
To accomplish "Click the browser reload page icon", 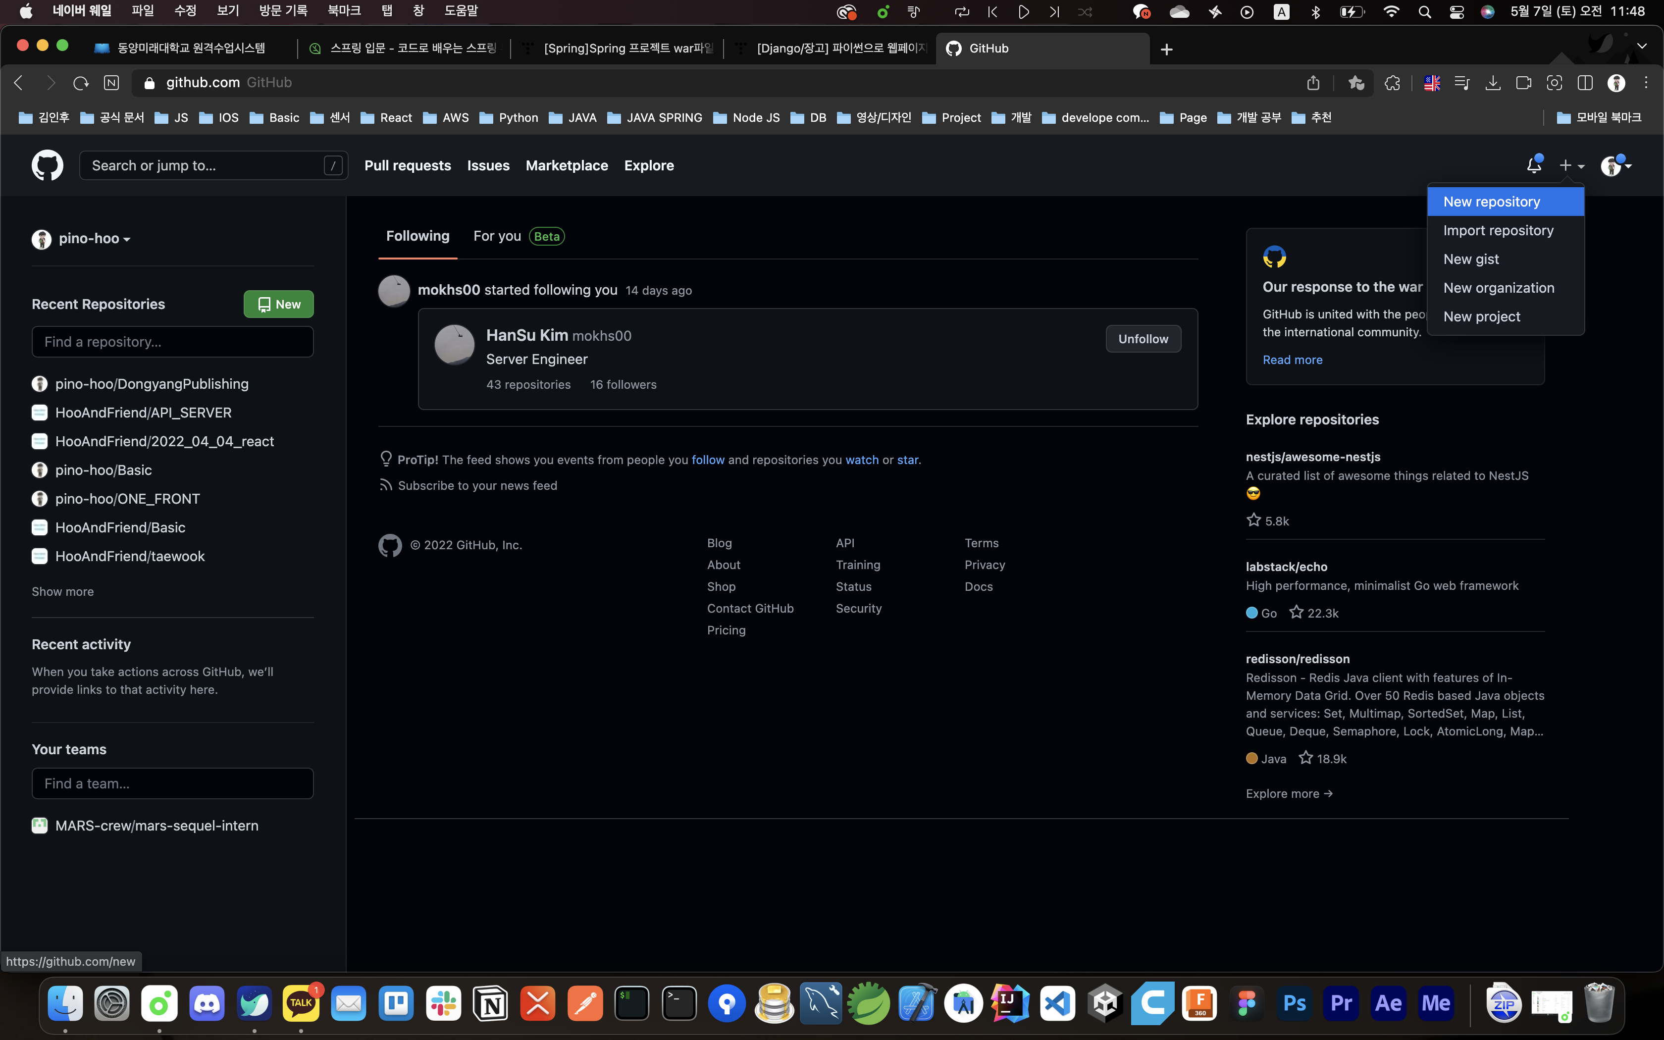I will 81,83.
